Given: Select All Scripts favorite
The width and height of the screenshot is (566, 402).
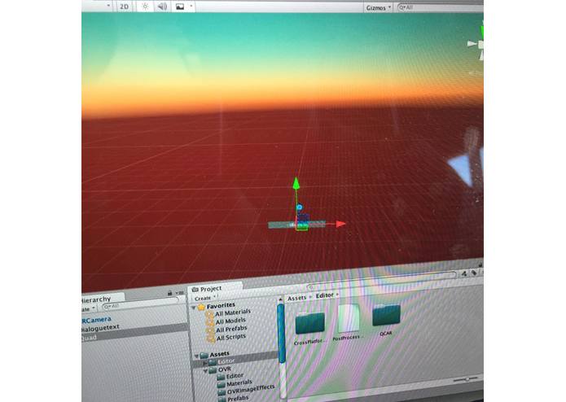Looking at the screenshot, I should (x=231, y=338).
